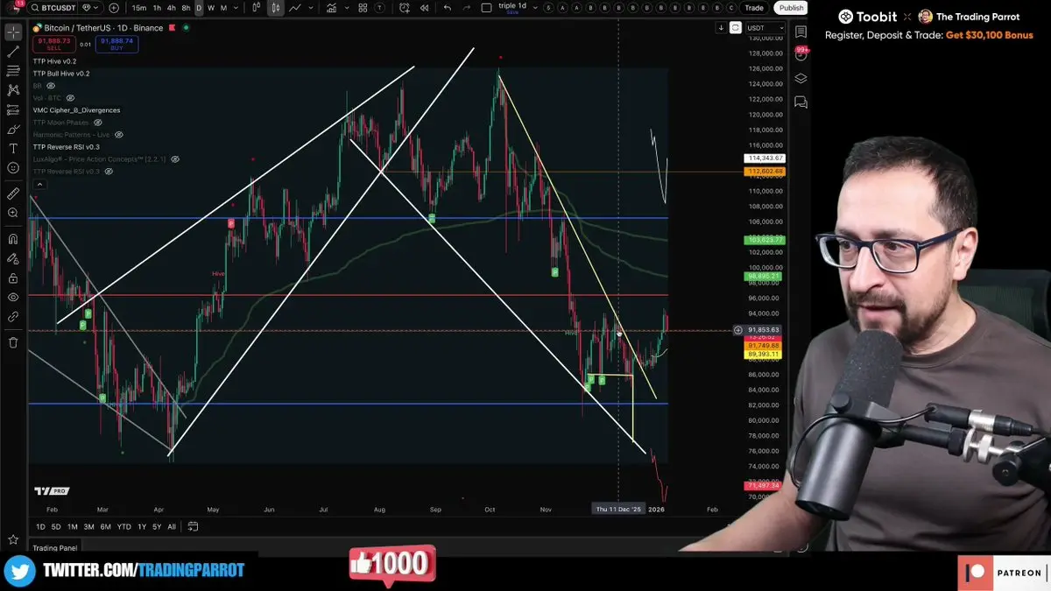Expand the timeframe interval dropdown
Image resolution: width=1051 pixels, height=591 pixels.
[x=236, y=8]
